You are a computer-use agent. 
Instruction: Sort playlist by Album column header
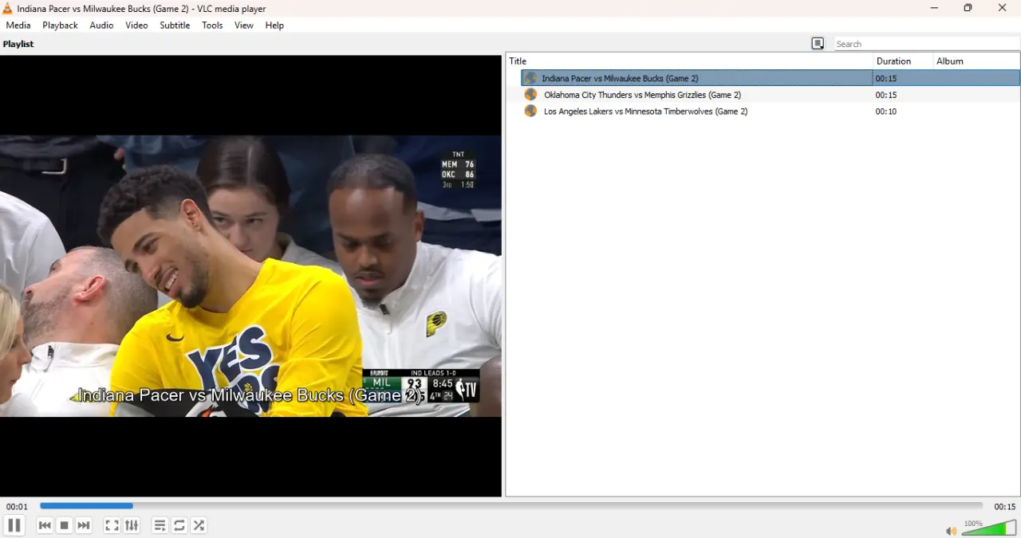click(976, 61)
